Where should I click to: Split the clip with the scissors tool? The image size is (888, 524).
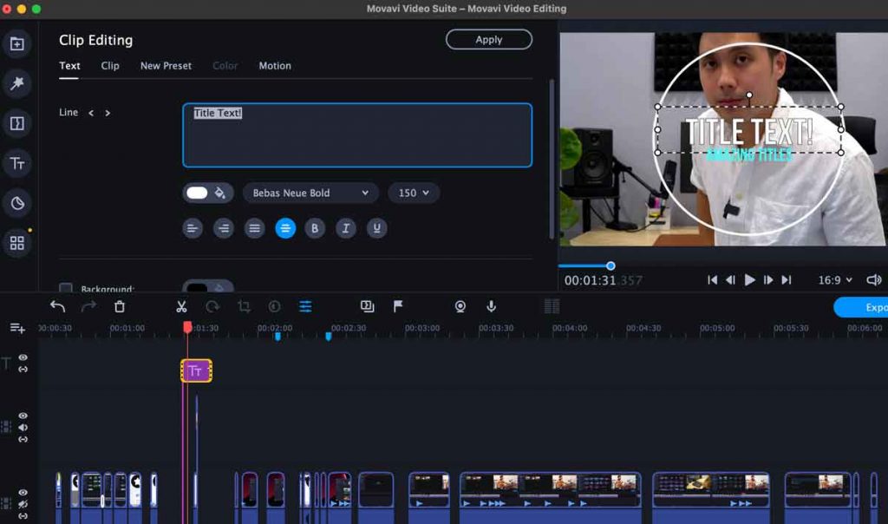(x=182, y=306)
